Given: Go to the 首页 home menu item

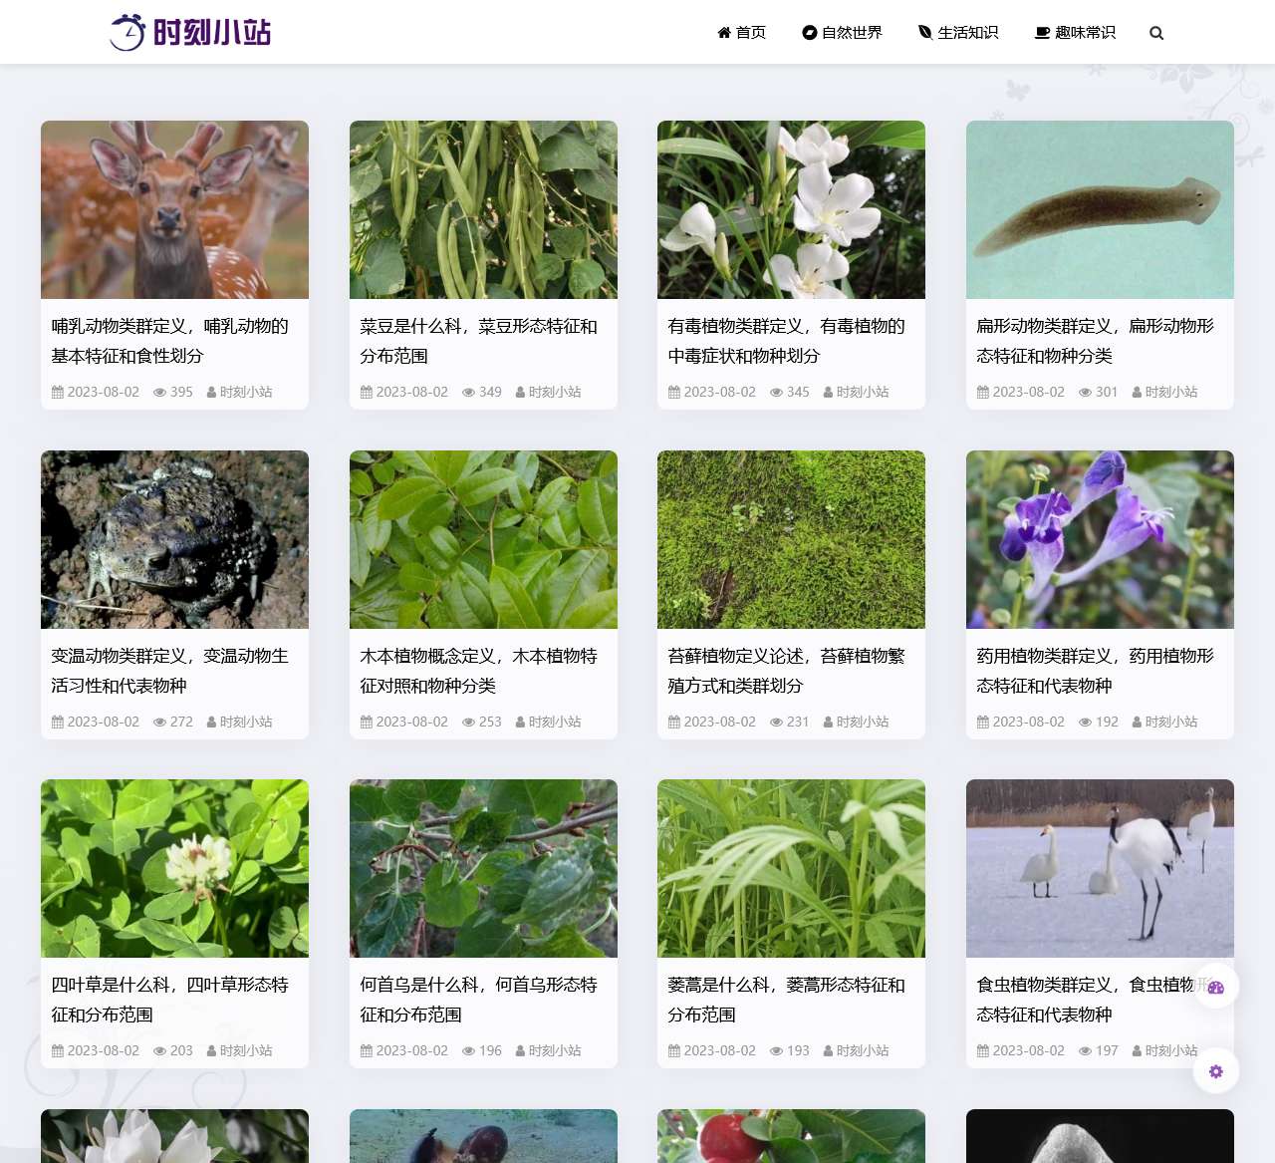Looking at the screenshot, I should (742, 33).
